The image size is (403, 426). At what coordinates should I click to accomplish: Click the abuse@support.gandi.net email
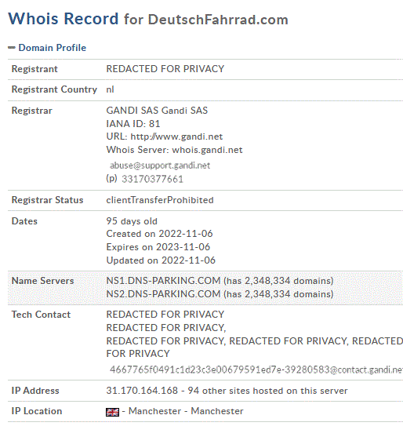coord(160,166)
